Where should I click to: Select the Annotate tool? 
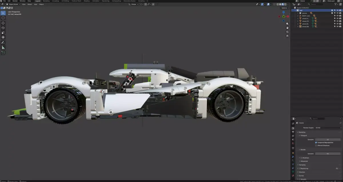3,43
